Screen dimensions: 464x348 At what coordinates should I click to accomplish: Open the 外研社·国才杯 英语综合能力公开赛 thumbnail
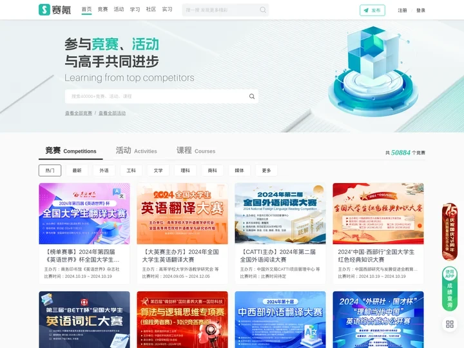pyautogui.click(x=378, y=320)
